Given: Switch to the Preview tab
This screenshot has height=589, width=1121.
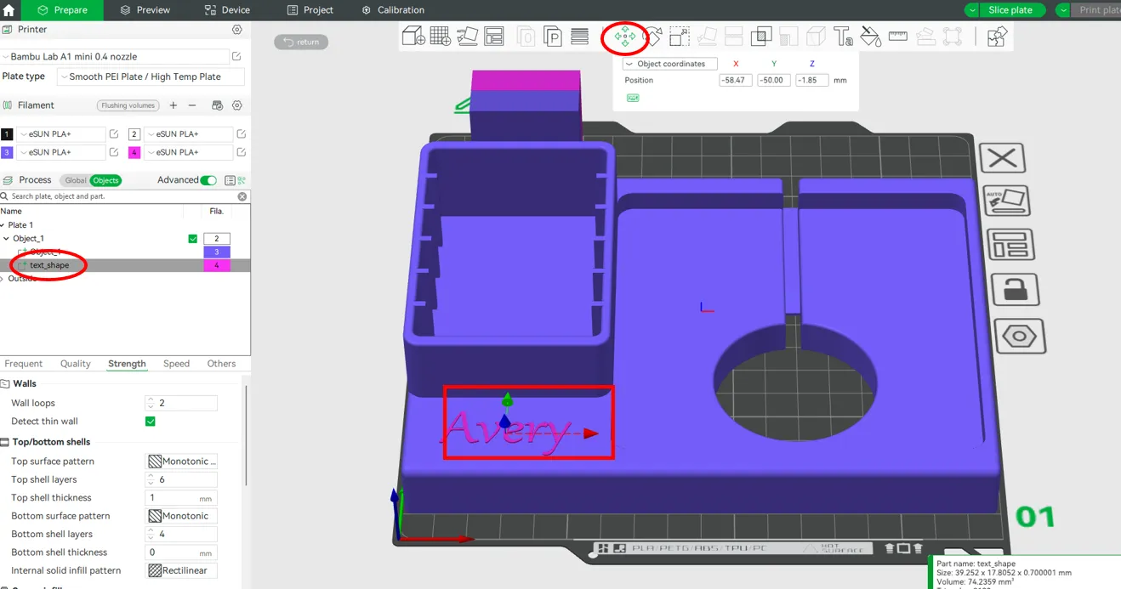Looking at the screenshot, I should click(145, 10).
